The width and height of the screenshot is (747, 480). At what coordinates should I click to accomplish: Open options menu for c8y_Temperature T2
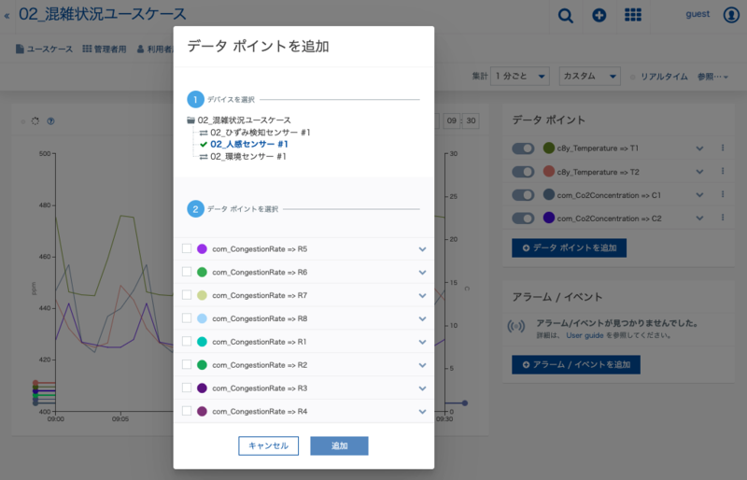click(x=723, y=171)
